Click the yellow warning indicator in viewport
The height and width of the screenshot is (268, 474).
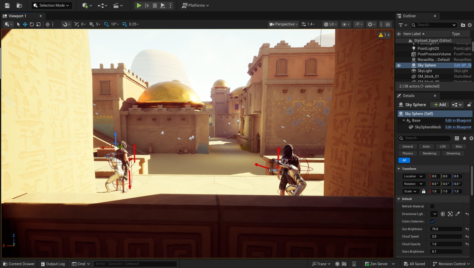384,35
